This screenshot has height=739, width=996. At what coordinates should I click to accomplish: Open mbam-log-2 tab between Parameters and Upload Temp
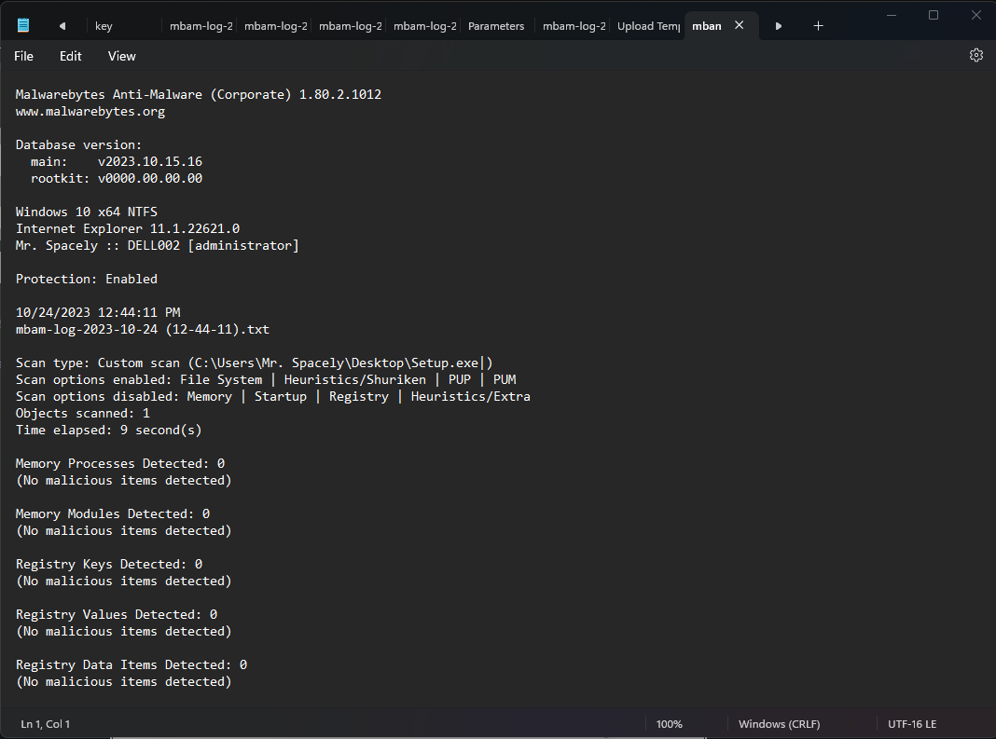(574, 26)
